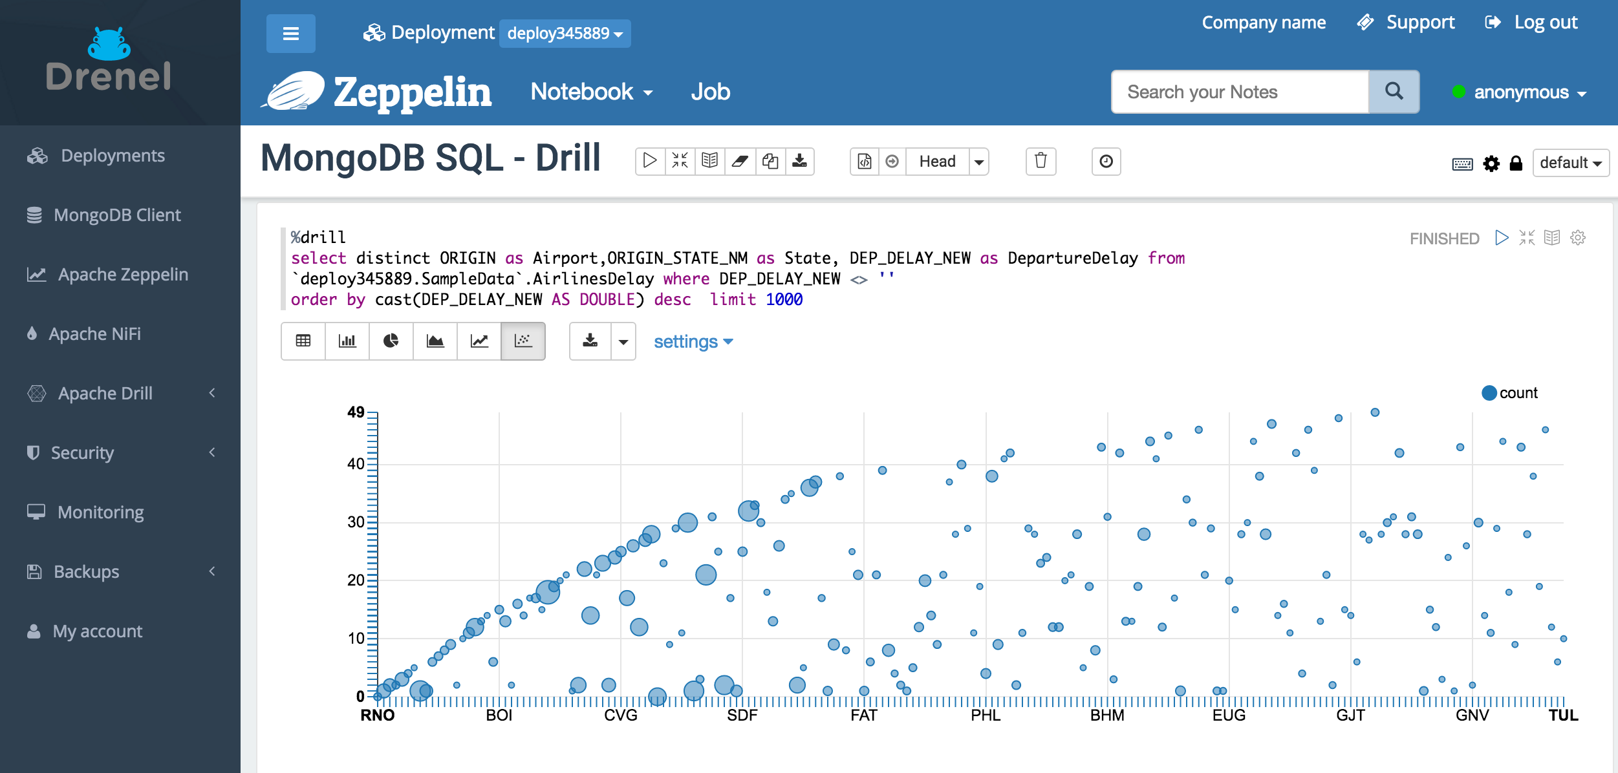Screen dimensions: 1618x773
Task: Show keyboard shortcuts list icon
Action: pos(1462,164)
